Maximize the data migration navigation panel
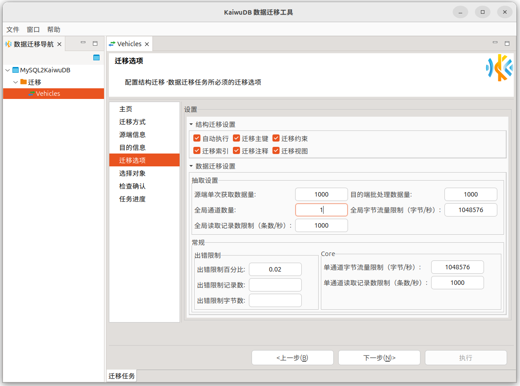Viewport: 520px width, 386px height. [x=95, y=43]
